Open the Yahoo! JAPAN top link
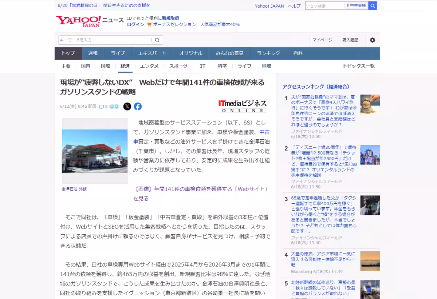The width and height of the screenshot is (437, 299). [269, 6]
